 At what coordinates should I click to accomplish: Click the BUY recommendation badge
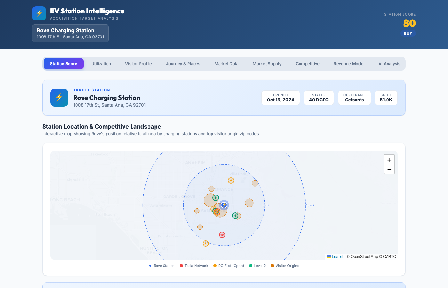(408, 33)
